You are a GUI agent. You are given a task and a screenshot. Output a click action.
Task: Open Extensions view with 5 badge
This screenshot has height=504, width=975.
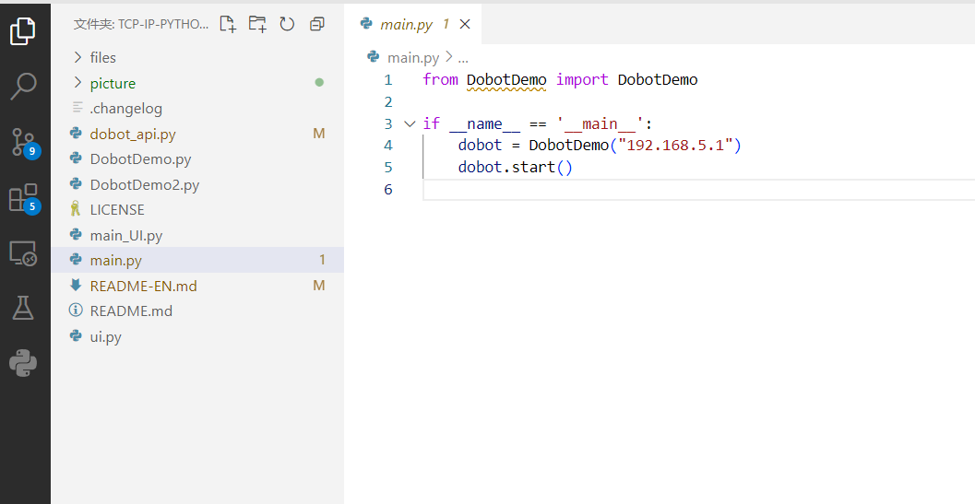click(25, 198)
